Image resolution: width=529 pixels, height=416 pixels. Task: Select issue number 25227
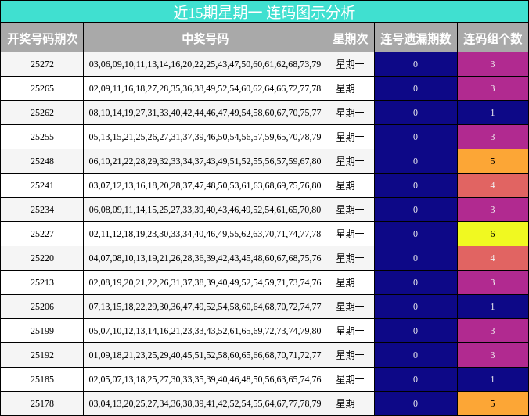point(42,234)
